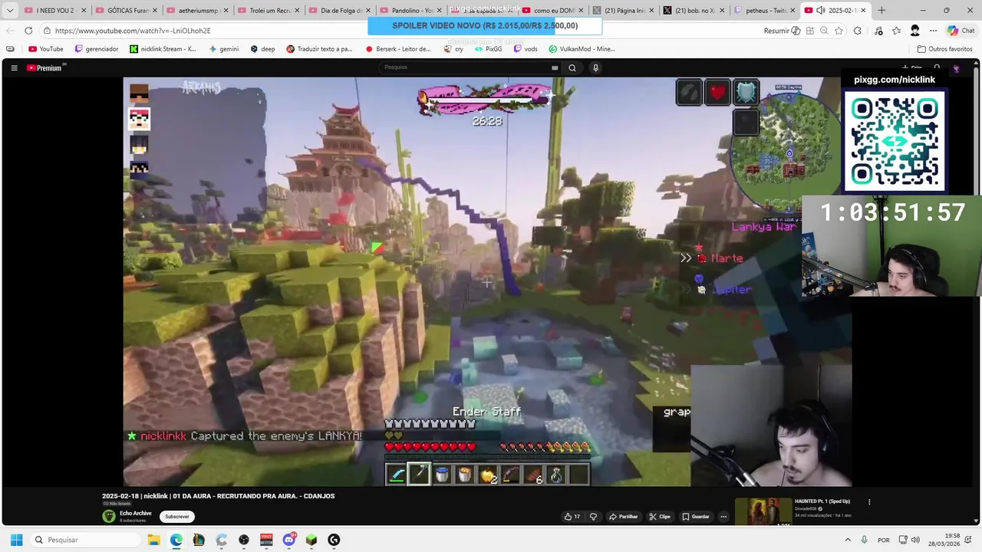Expand Outros favoritos folder
Screen dimensions: 982x552
pos(944,49)
